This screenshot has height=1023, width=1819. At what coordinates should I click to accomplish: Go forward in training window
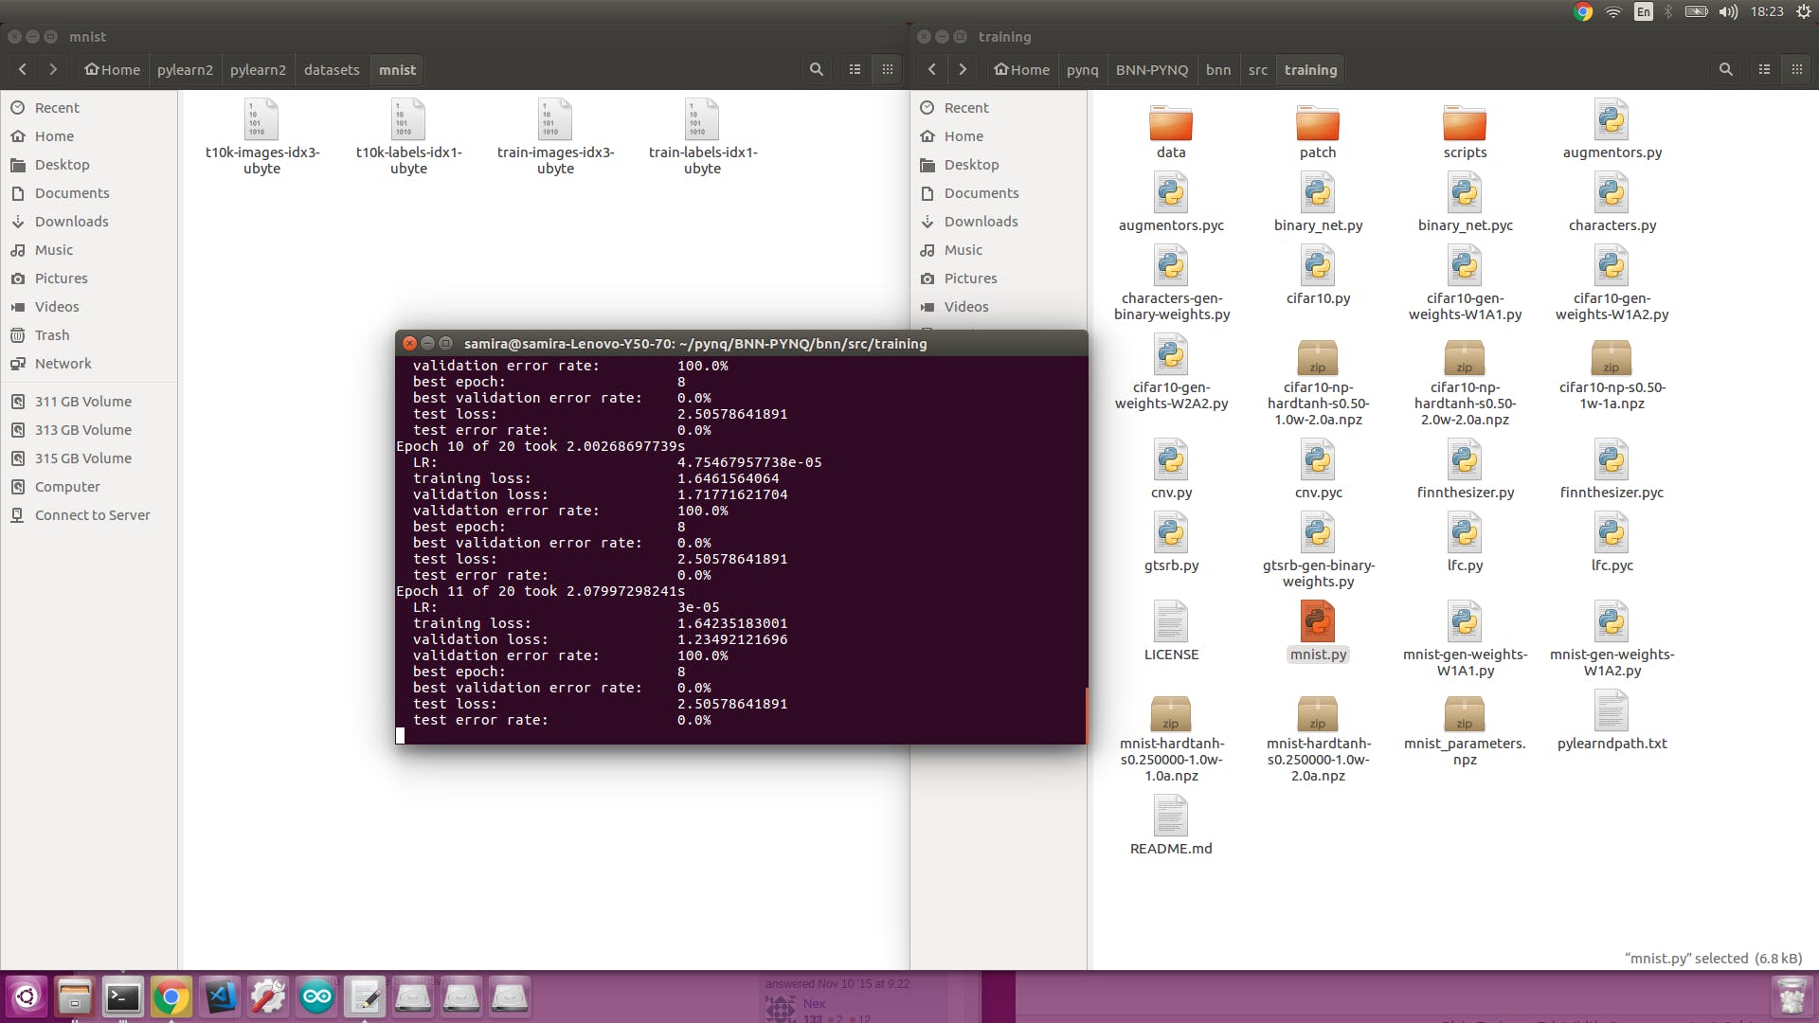(x=963, y=69)
